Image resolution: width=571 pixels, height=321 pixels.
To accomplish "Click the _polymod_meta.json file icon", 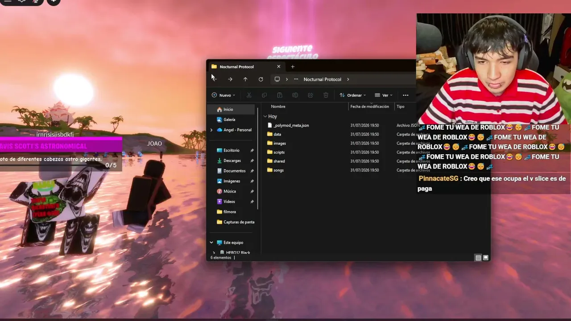I will click(x=269, y=125).
